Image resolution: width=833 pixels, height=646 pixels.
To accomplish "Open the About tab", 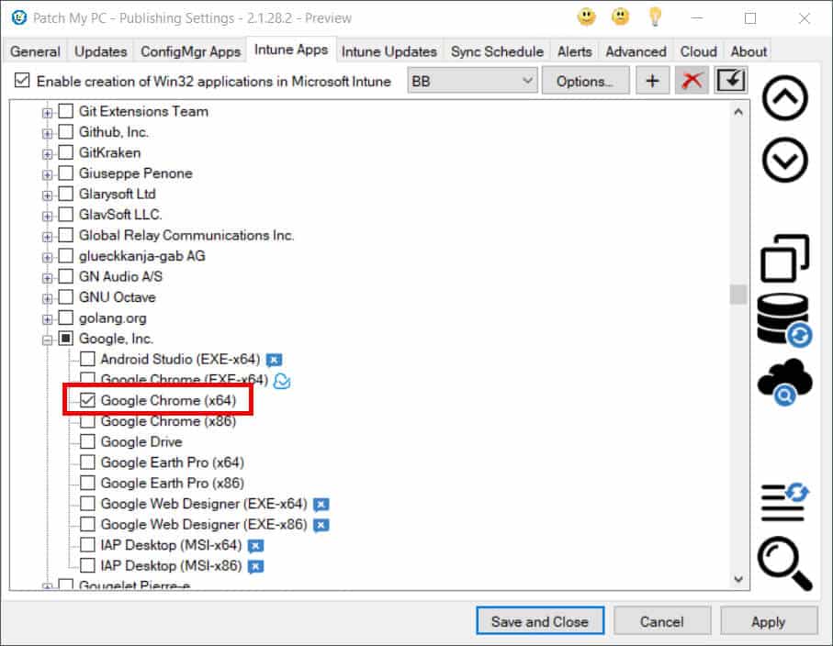I will point(749,51).
